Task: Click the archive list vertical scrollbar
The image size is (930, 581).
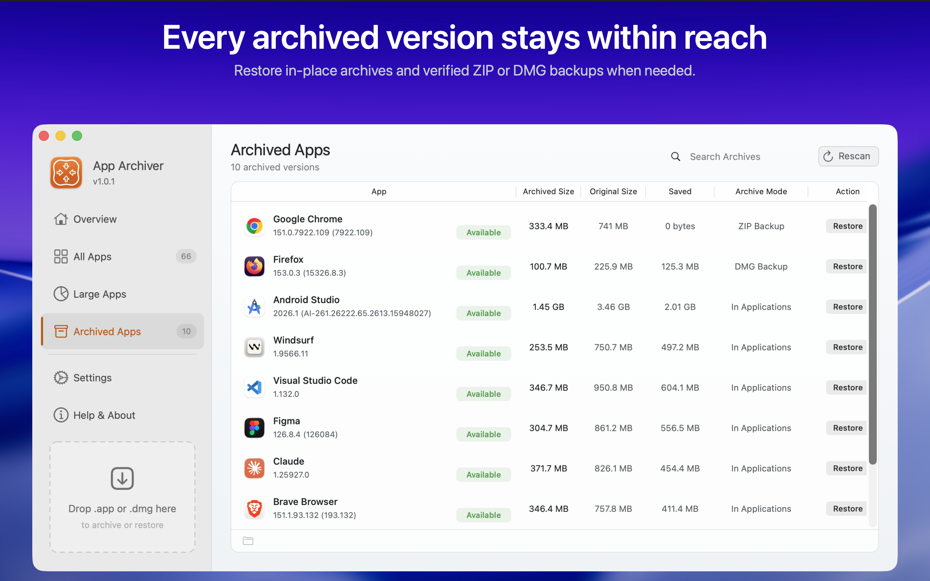Action: point(873,334)
